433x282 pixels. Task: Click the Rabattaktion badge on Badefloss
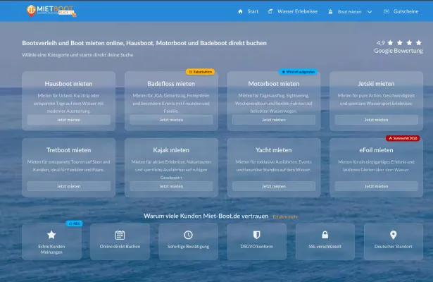coord(200,72)
